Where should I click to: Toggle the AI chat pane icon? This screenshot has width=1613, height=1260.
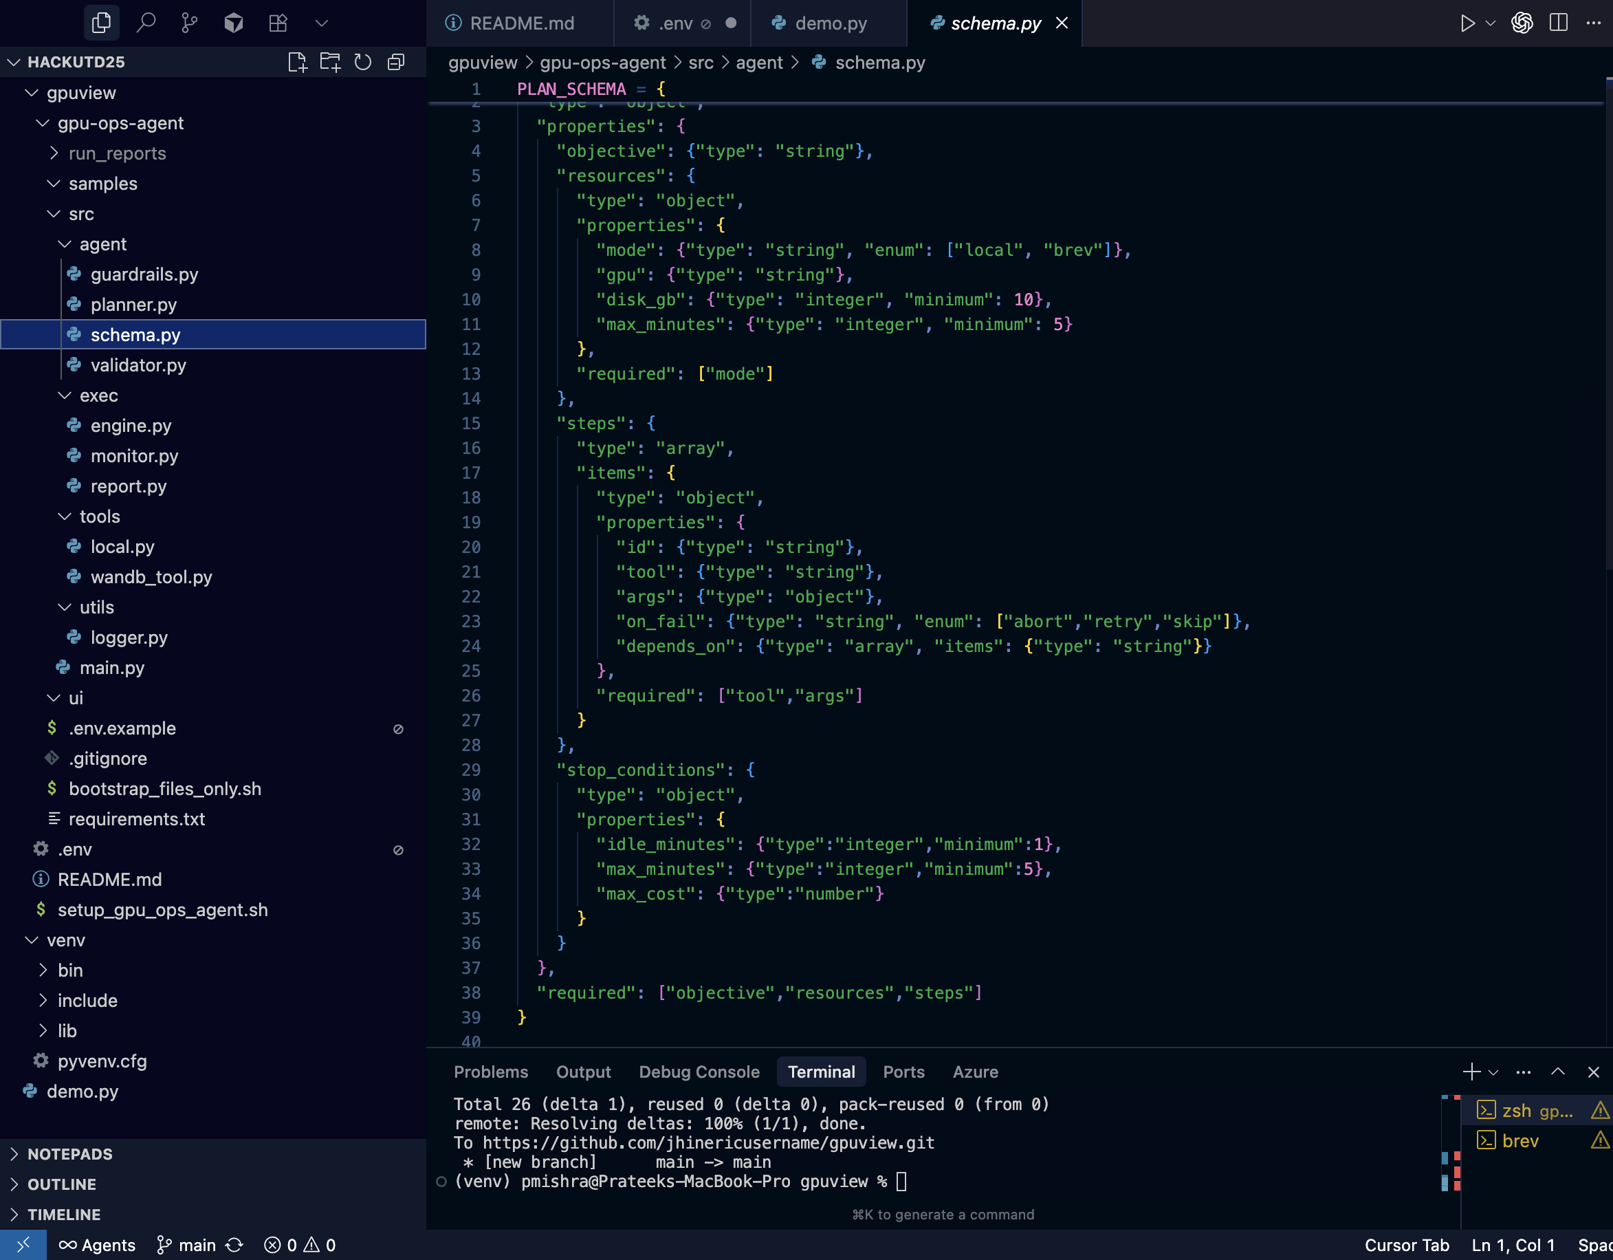1522,23
